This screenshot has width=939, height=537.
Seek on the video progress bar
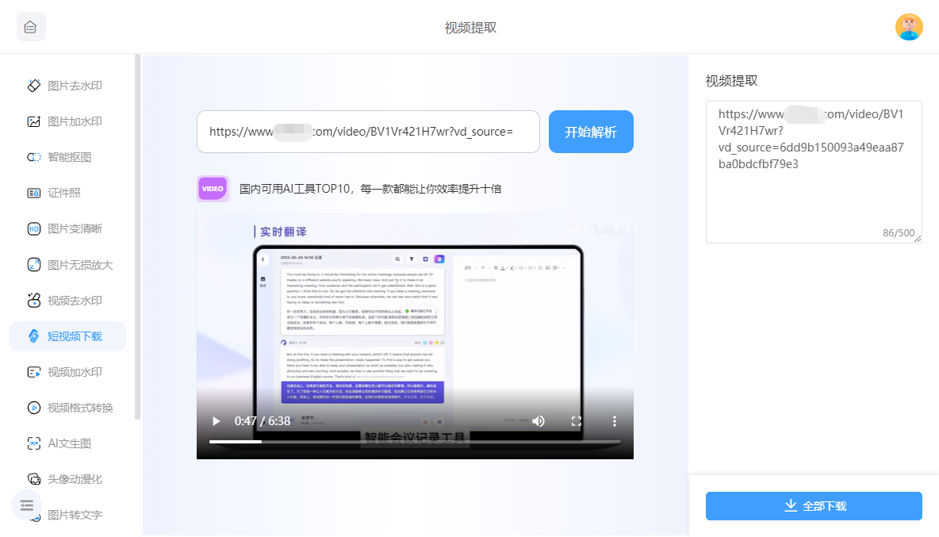pyautogui.click(x=415, y=442)
